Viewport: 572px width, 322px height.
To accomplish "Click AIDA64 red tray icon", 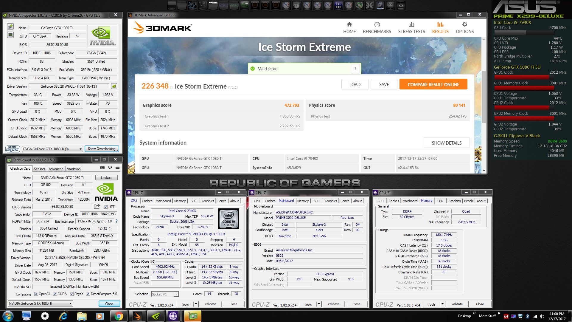I will (x=506, y=316).
